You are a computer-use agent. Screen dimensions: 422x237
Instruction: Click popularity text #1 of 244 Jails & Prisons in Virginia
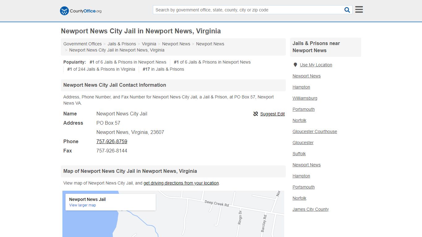[x=101, y=69]
